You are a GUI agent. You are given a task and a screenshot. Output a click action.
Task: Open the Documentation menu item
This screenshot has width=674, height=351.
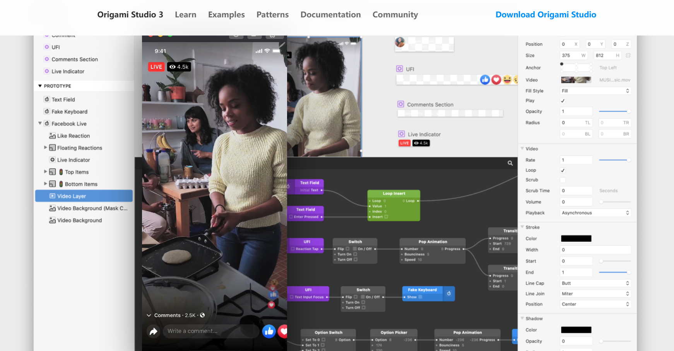[330, 15]
